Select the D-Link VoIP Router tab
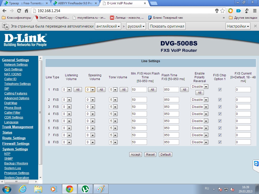The image size is (259, 194). coord(124,3)
